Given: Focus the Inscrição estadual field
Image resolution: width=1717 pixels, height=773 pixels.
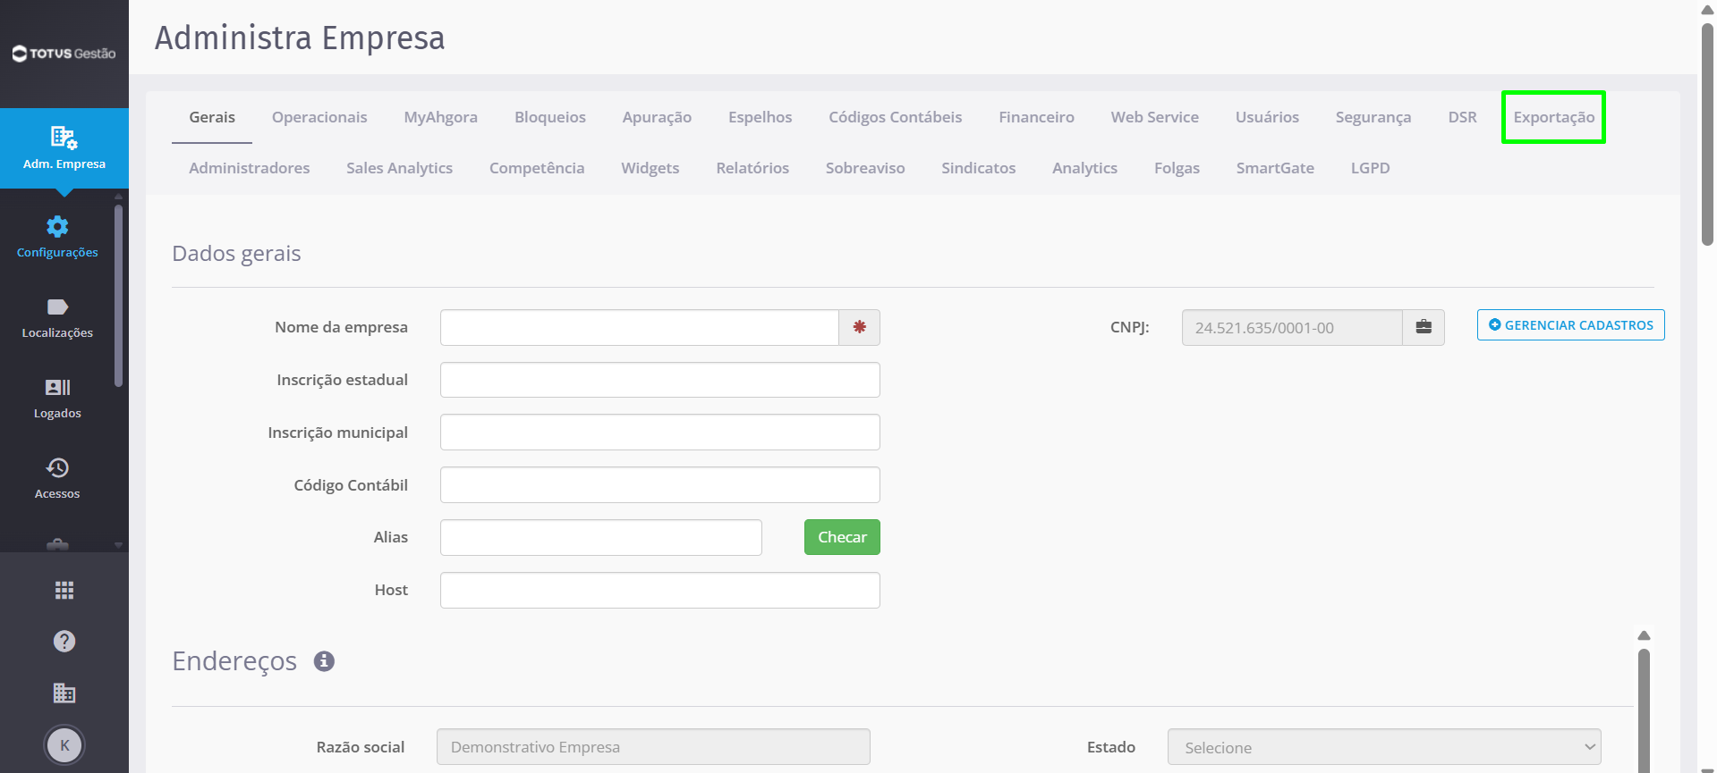Looking at the screenshot, I should click(660, 380).
